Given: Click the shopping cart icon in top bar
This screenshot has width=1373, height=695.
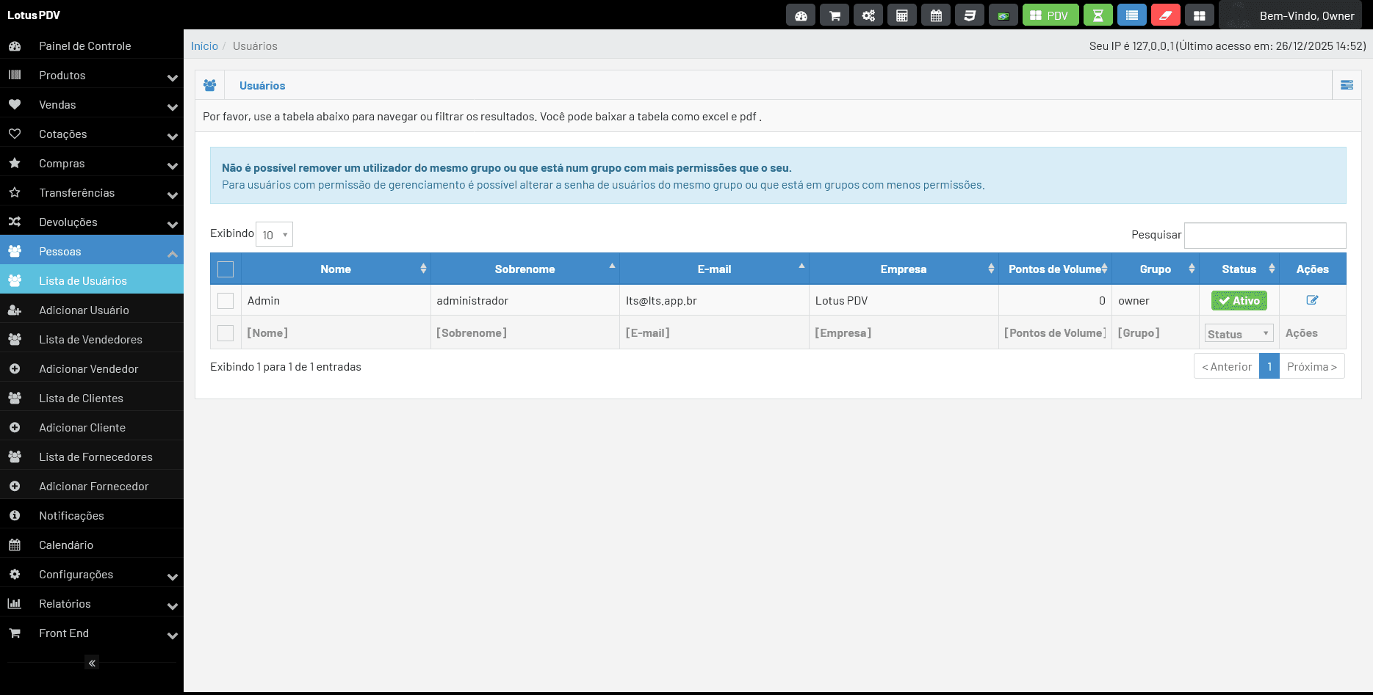Looking at the screenshot, I should (835, 15).
